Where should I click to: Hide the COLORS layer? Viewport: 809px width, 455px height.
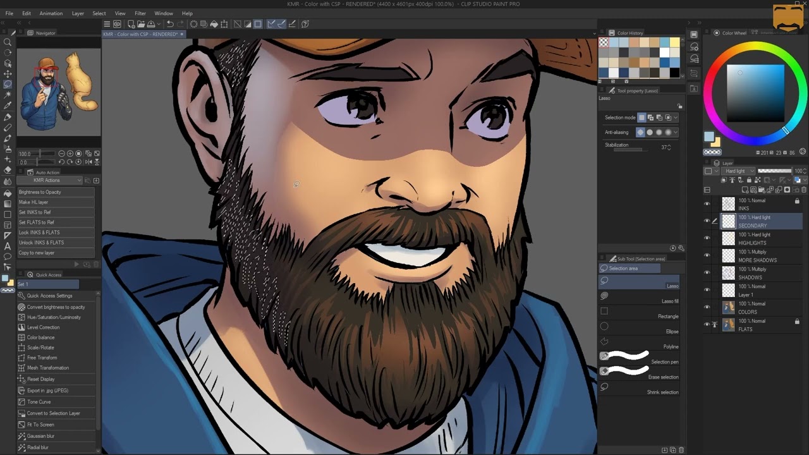(x=707, y=307)
